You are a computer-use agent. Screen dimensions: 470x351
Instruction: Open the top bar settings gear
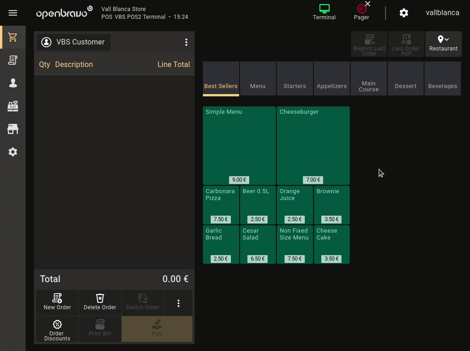click(404, 13)
